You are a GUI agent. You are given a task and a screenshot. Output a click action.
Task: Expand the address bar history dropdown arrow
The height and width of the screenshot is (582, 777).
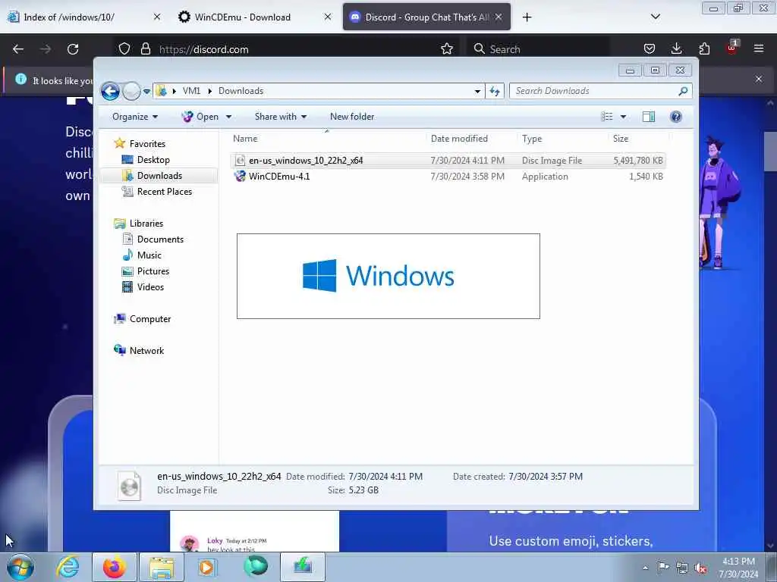click(477, 91)
